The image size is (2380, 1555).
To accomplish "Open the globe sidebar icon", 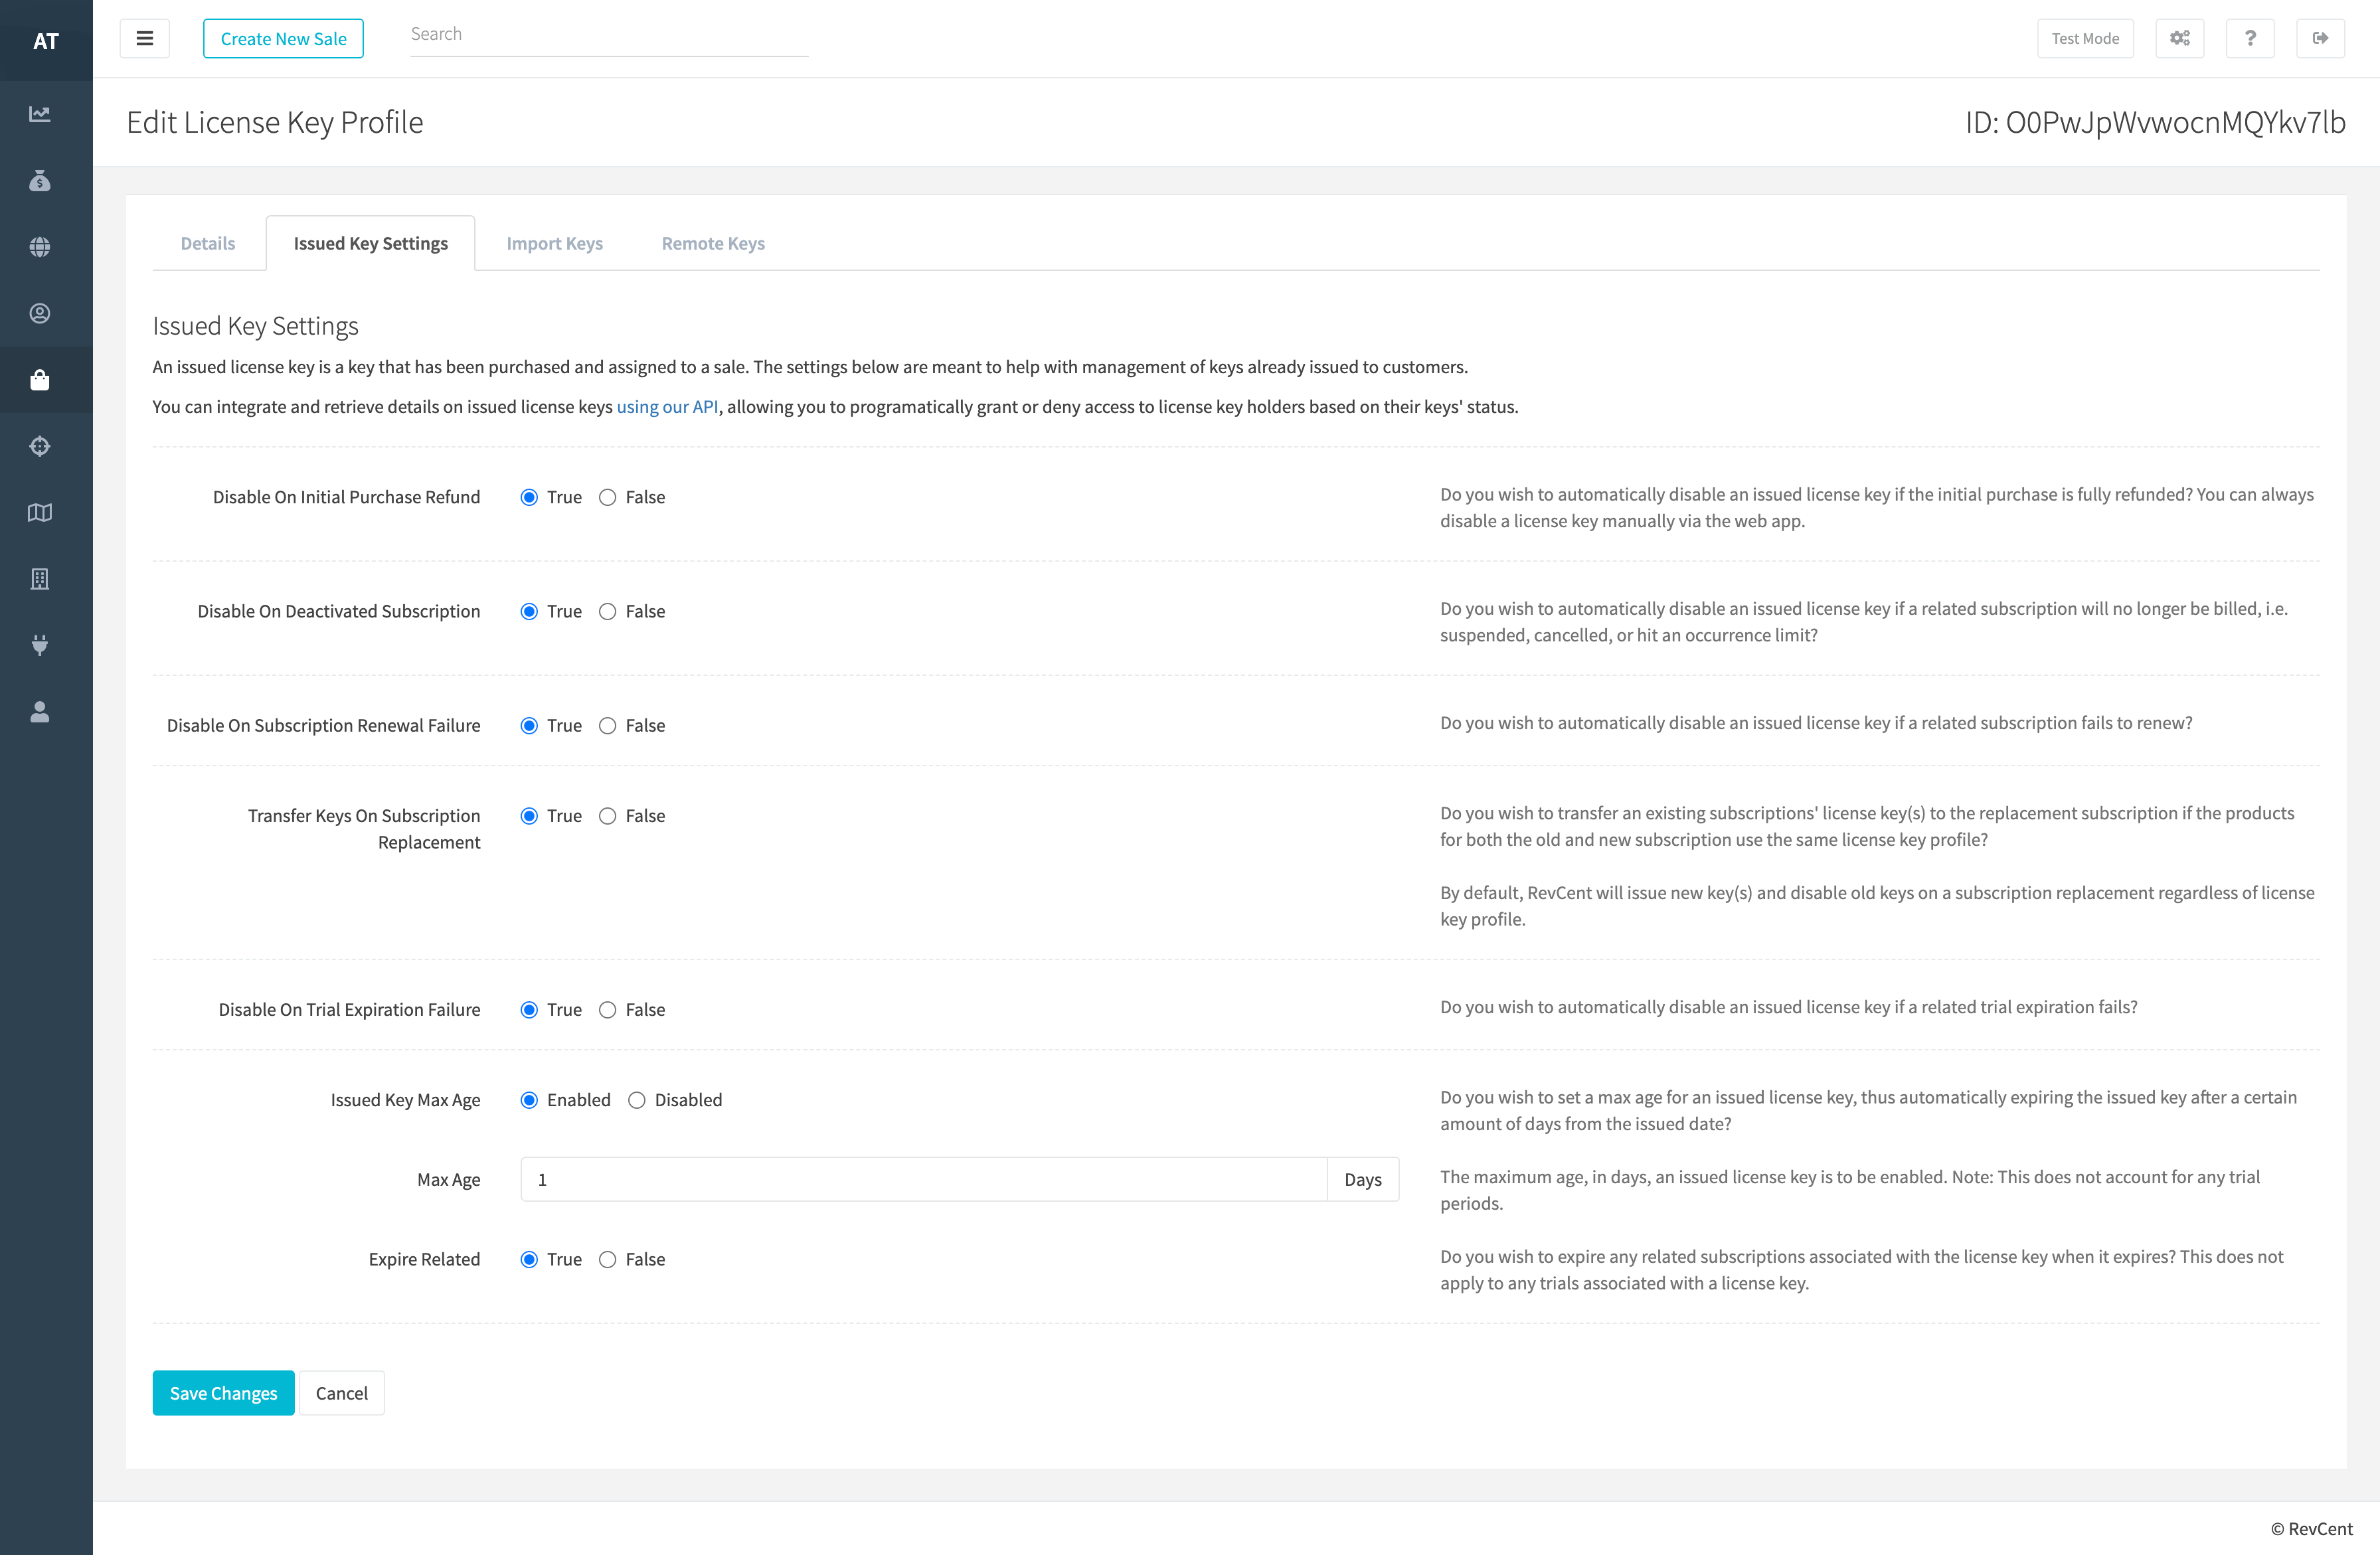I will 40,247.
